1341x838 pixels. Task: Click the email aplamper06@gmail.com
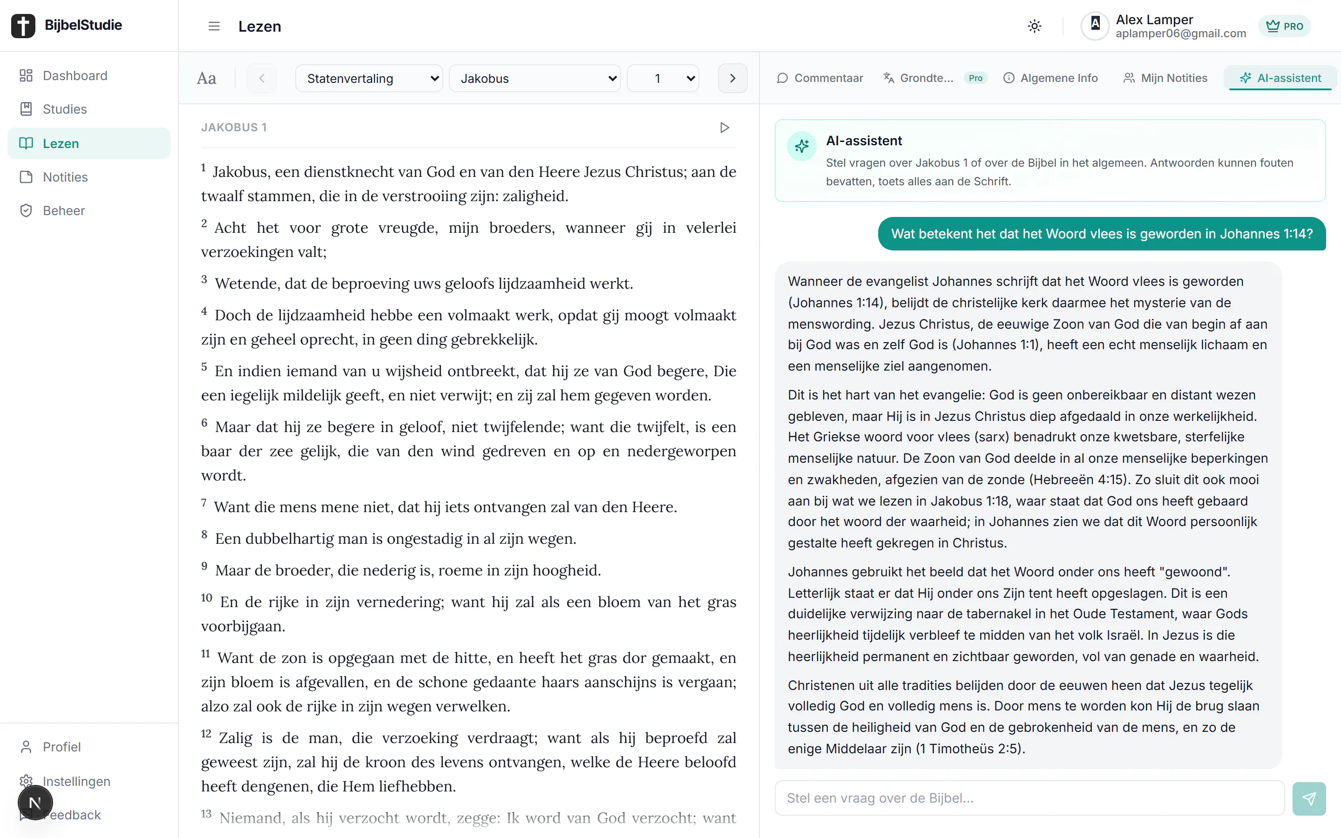[x=1181, y=34]
